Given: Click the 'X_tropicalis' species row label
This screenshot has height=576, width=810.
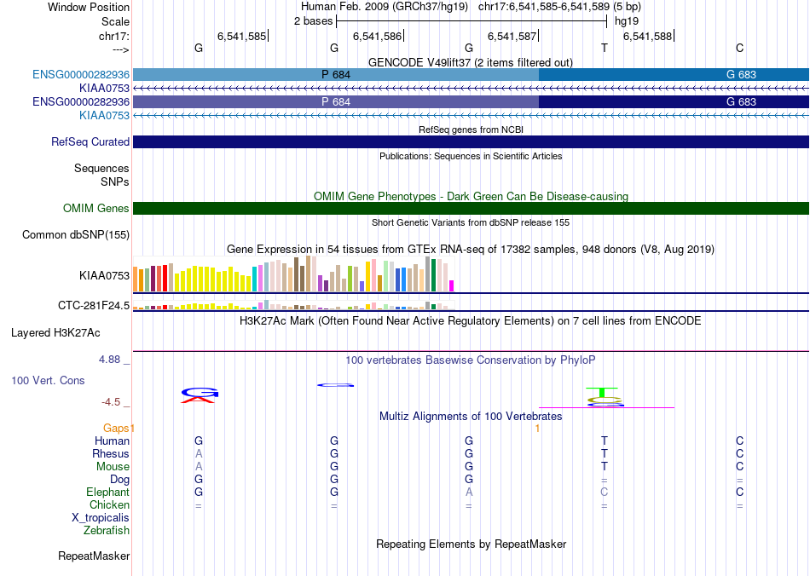Looking at the screenshot, I should (x=101, y=518).
